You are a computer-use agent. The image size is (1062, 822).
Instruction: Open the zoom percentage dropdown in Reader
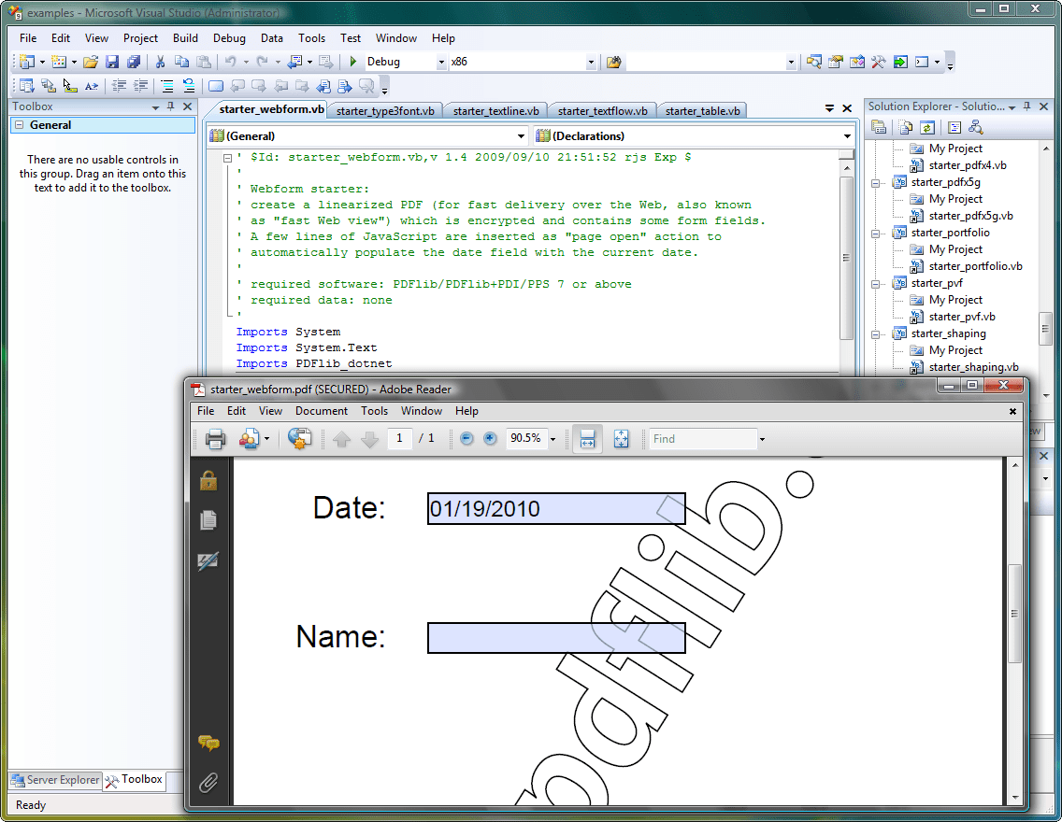click(552, 438)
